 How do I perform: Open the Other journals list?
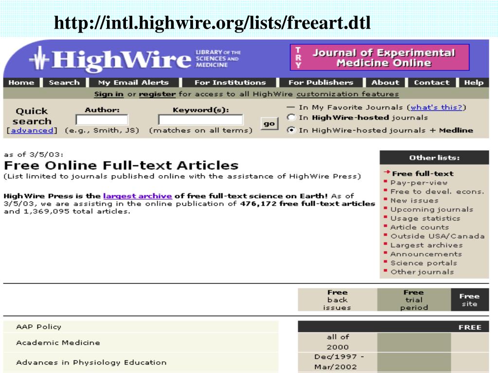(422, 272)
